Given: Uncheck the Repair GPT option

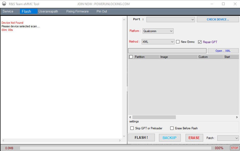Looking at the screenshot, I should pos(200,42).
